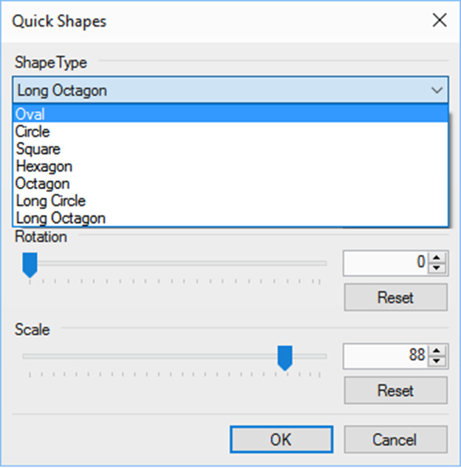Screen dimensions: 461x468
Task: Select Oval from the shape list
Action: click(30, 115)
